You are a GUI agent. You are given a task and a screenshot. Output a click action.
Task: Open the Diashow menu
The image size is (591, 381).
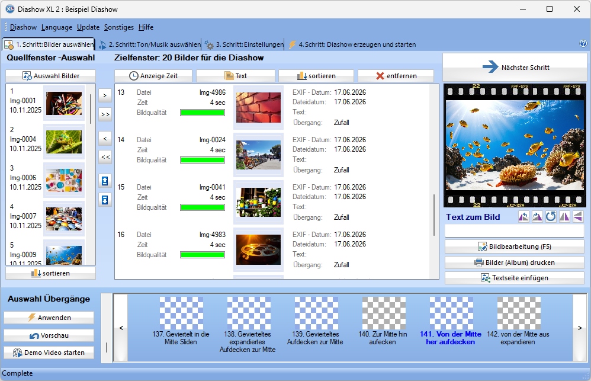pyautogui.click(x=23, y=27)
